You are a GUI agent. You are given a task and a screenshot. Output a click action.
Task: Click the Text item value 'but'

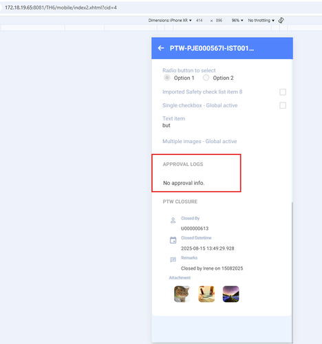[x=167, y=125]
